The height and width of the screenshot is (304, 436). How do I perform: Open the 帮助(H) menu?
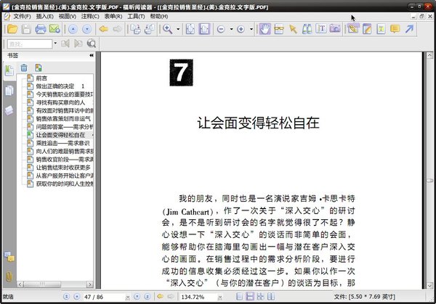tap(158, 17)
